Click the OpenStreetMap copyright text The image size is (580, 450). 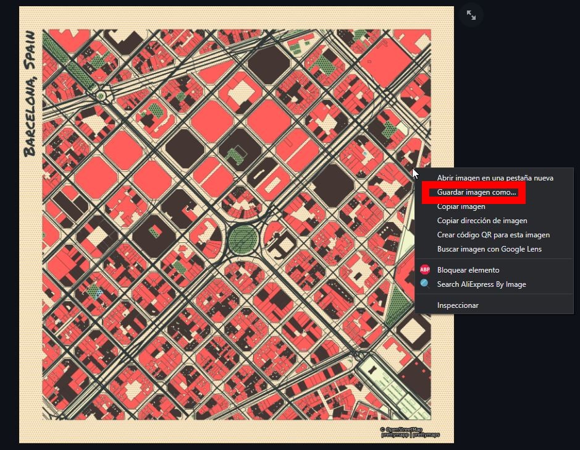pos(403,429)
